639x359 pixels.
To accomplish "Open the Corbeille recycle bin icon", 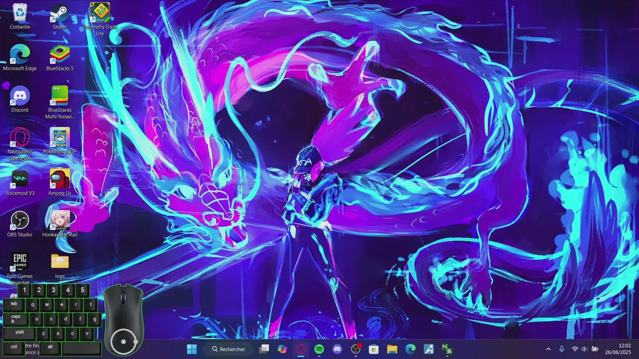I will [20, 16].
